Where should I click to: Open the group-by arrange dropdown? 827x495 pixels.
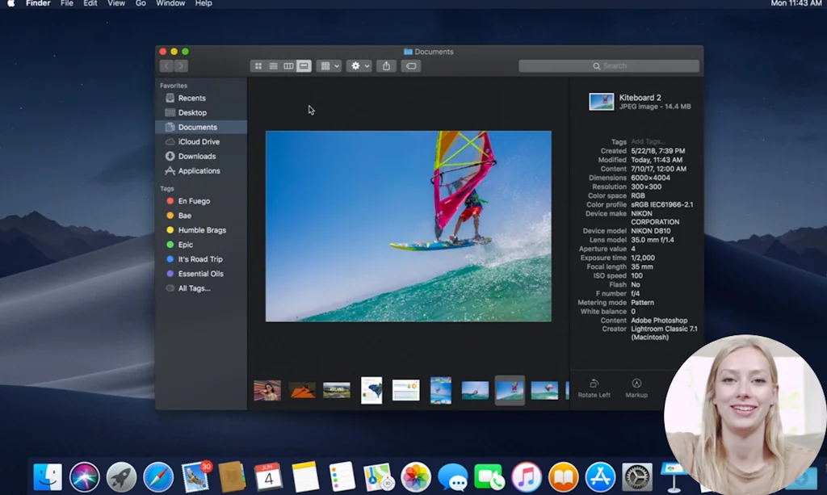click(x=330, y=66)
